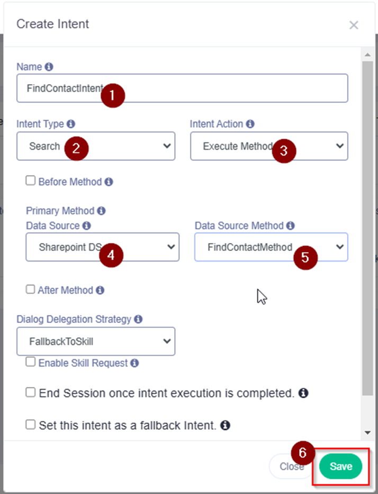The height and width of the screenshot is (494, 378).
Task: Open the Intent Type dropdown showing Search
Action: (96, 146)
